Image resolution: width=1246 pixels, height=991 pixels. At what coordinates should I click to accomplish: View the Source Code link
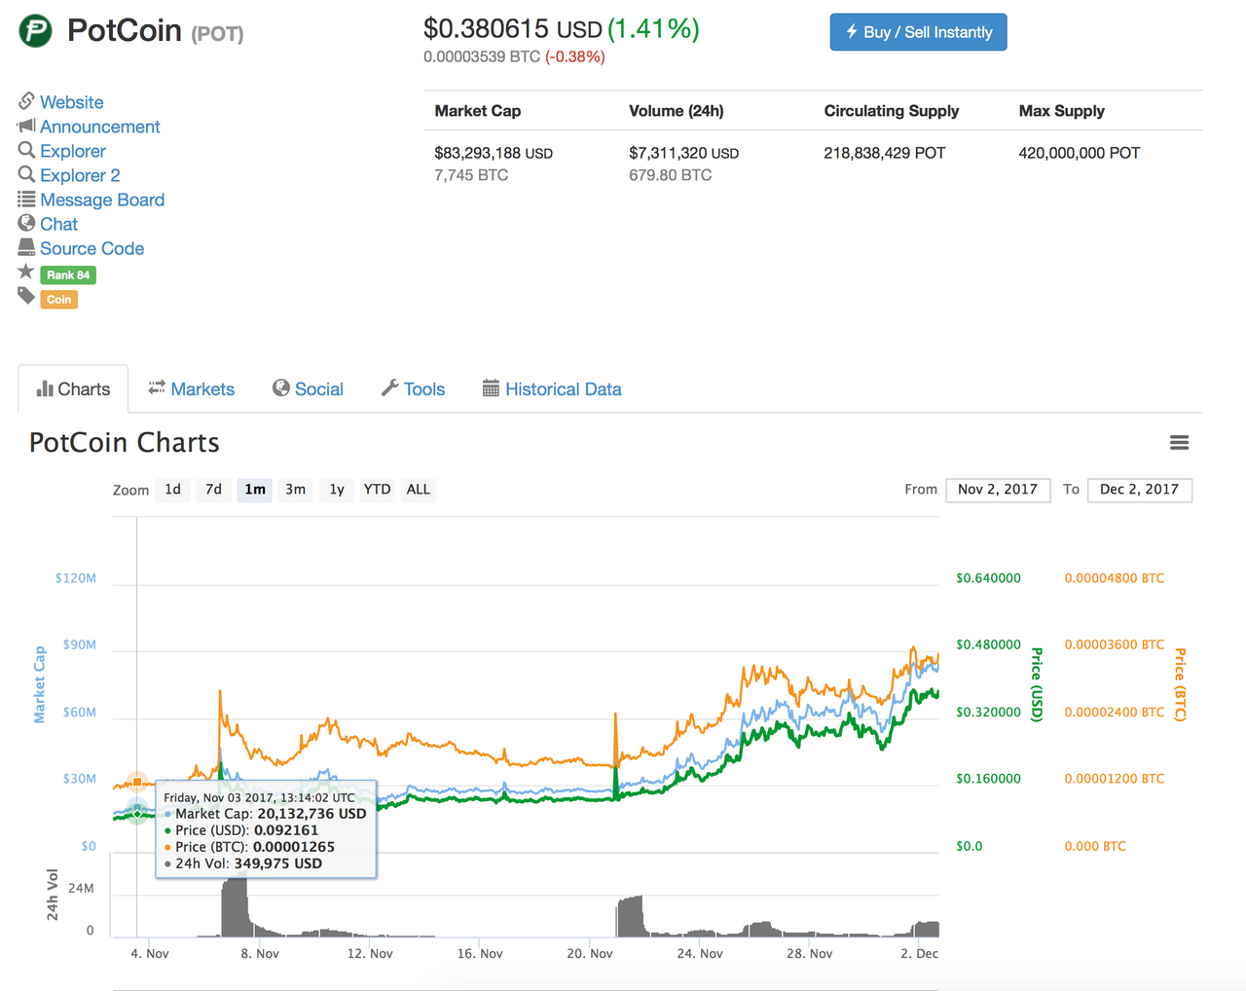[92, 248]
